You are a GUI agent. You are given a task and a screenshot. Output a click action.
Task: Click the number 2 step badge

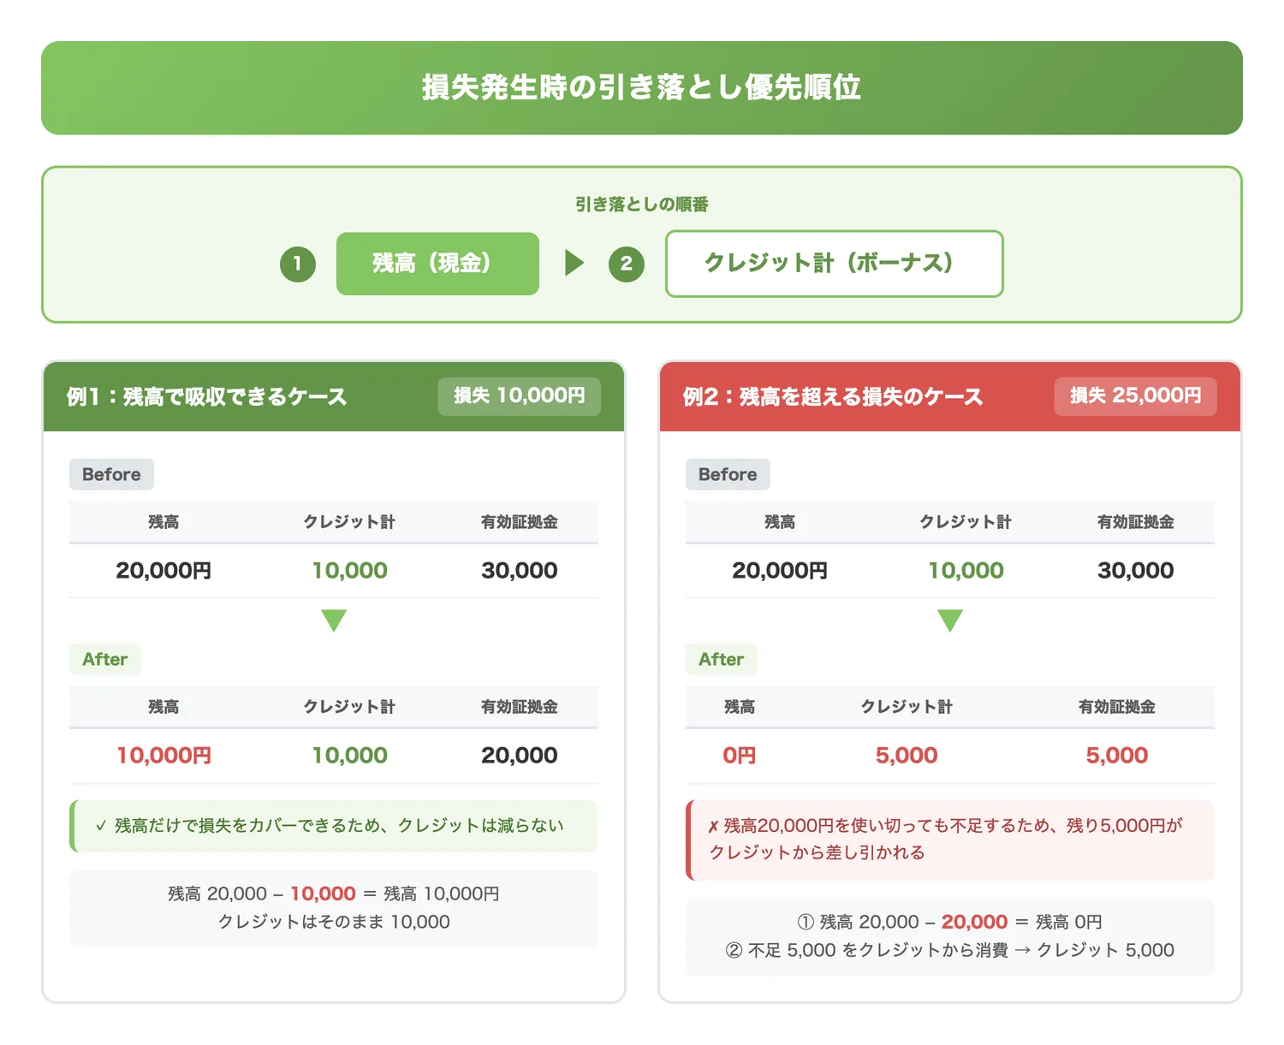tap(627, 264)
